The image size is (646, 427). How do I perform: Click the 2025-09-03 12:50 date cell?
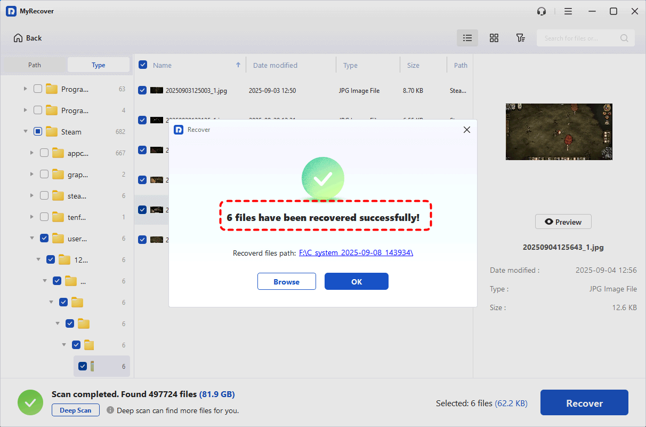[x=272, y=91]
